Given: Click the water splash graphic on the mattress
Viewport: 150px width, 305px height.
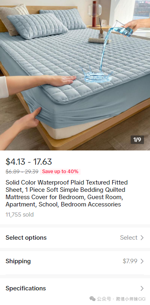Looking at the screenshot, I should pyautogui.click(x=97, y=75).
